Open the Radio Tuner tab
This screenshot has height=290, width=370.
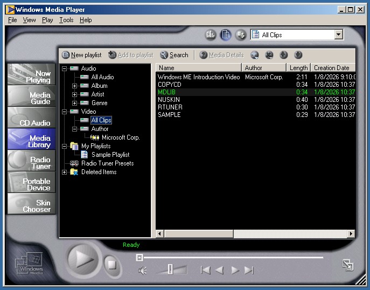[x=31, y=161]
